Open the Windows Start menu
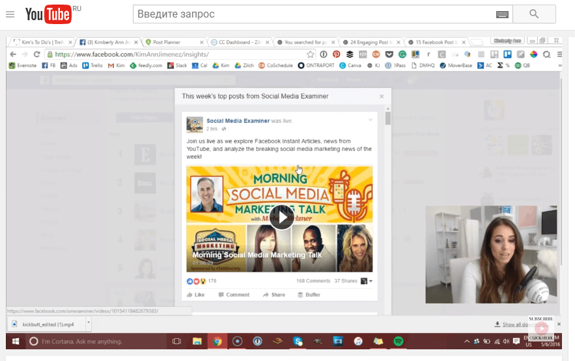This screenshot has height=361, width=575. (16, 341)
